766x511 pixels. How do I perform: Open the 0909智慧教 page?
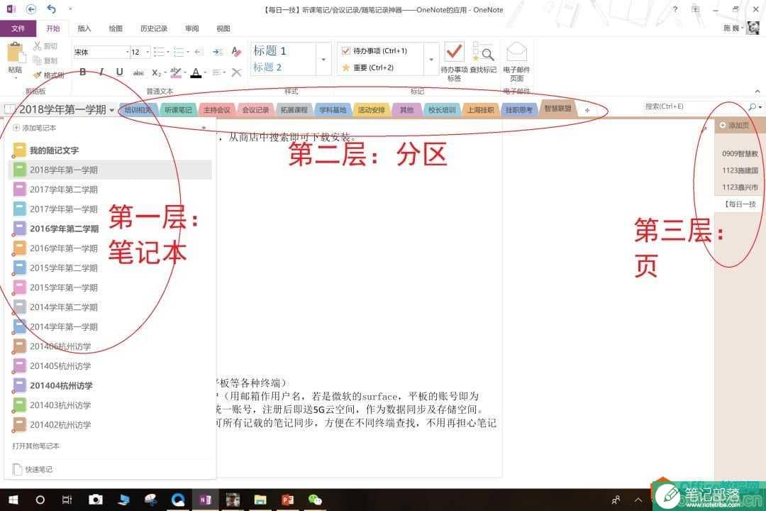pyautogui.click(x=740, y=153)
